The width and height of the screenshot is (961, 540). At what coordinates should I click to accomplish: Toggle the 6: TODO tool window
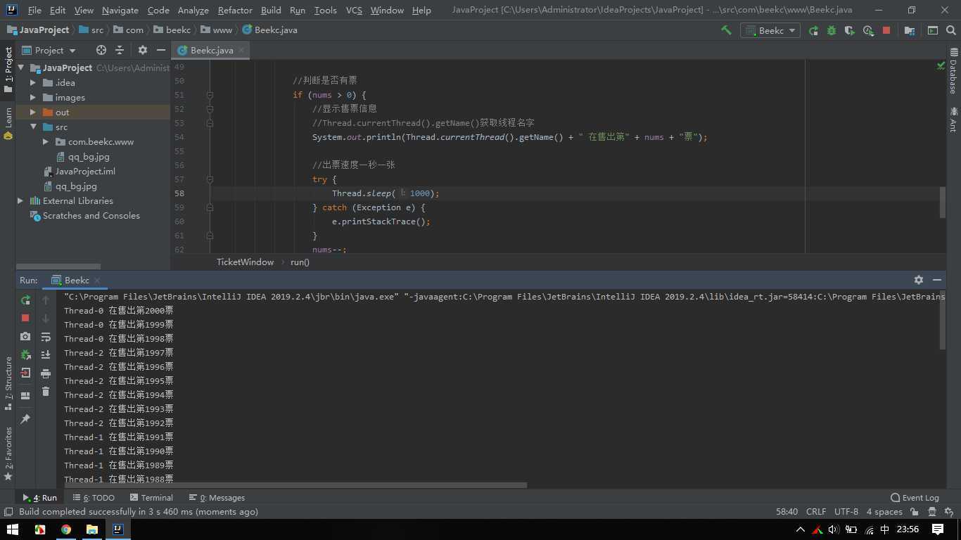94,497
